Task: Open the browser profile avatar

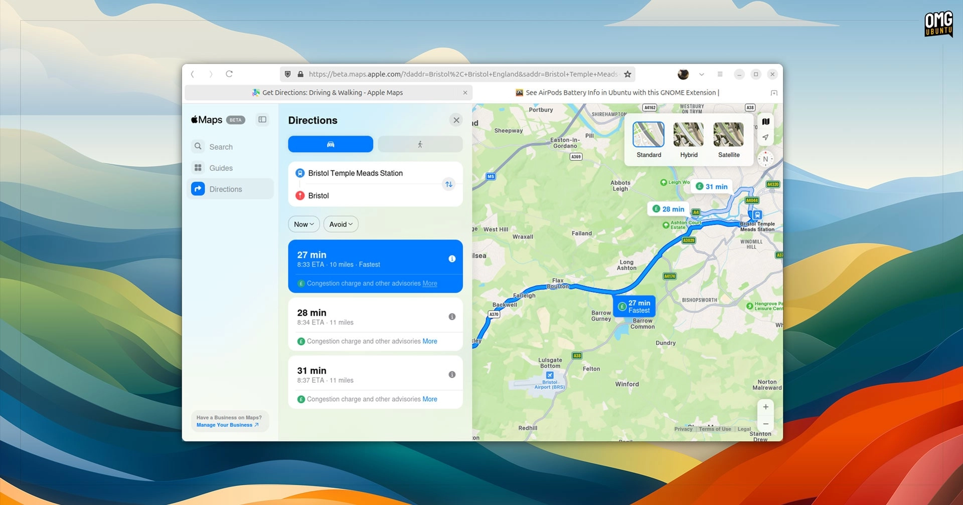Action: [683, 74]
